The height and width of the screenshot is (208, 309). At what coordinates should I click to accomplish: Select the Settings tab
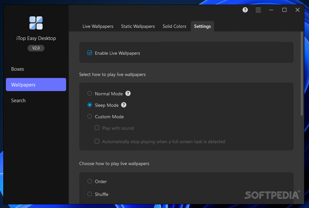click(202, 26)
